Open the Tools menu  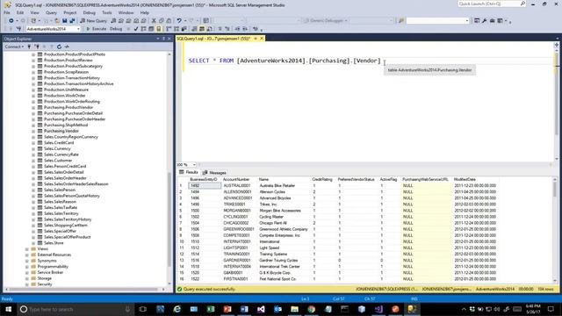click(x=107, y=12)
